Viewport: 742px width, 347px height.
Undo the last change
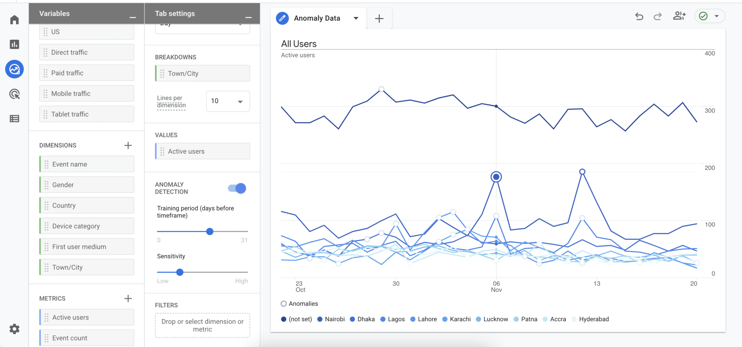(x=639, y=16)
